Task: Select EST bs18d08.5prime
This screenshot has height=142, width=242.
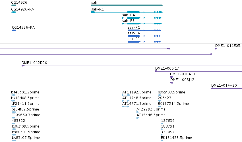Action: pos(25,98)
